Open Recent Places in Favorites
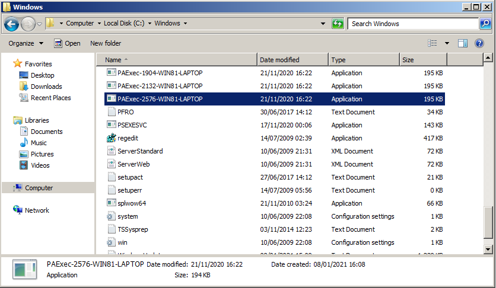Image resolution: width=496 pixels, height=288 pixels. [x=50, y=98]
